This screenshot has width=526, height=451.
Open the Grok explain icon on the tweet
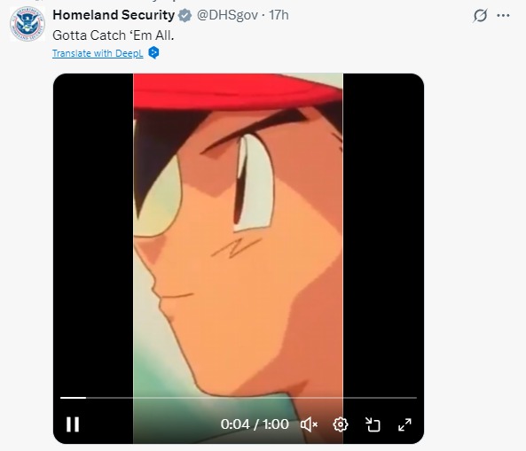pos(480,15)
